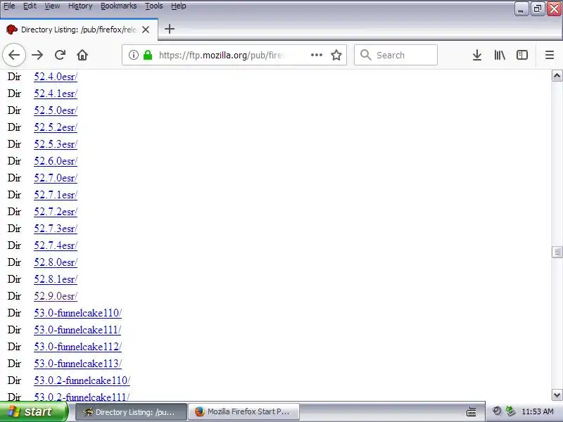563x422 pixels.
Task: Open the 52.4.0esr/ directory link
Action: (56, 77)
